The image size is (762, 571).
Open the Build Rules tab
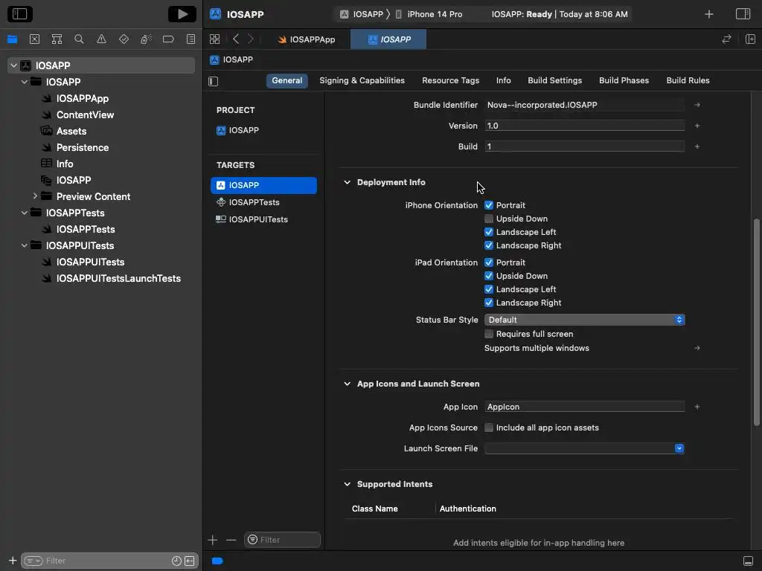(688, 80)
